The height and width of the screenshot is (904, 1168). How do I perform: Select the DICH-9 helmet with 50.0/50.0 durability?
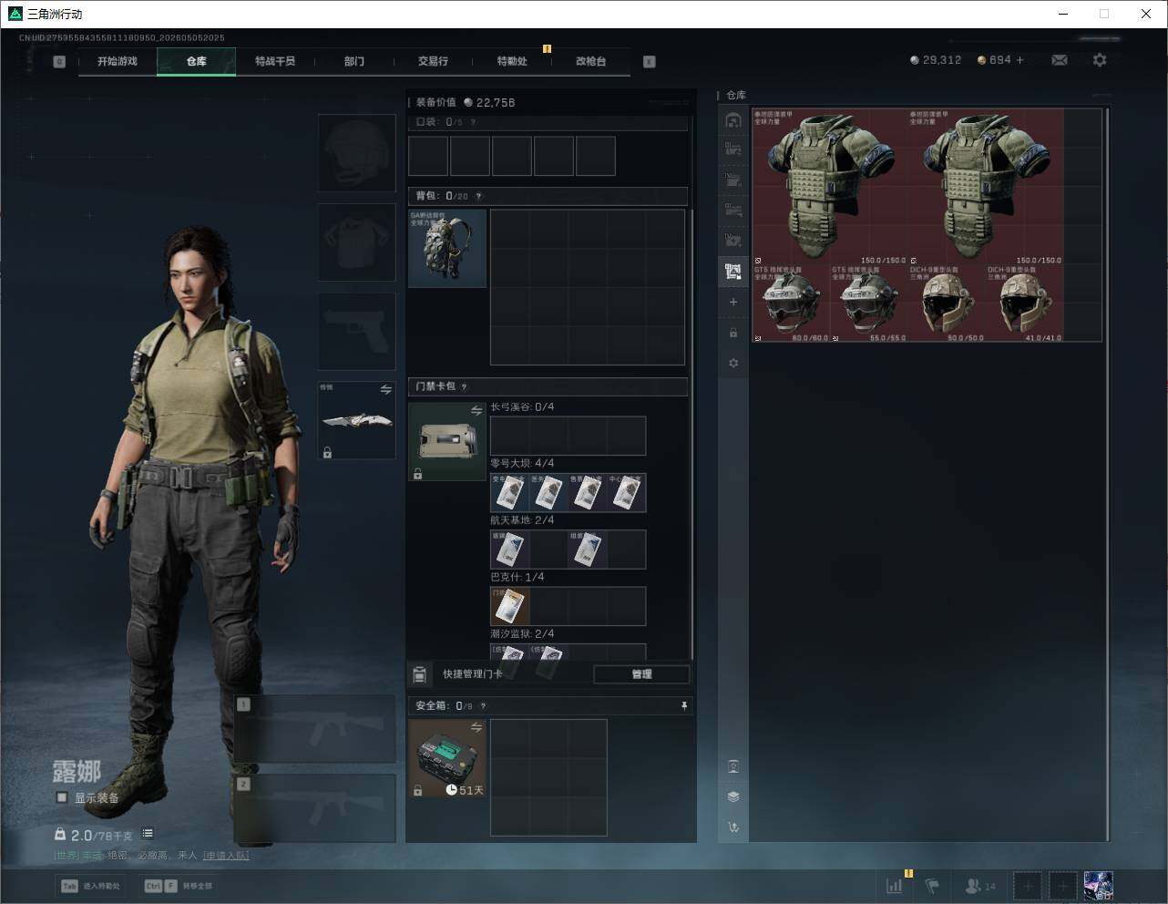(948, 303)
